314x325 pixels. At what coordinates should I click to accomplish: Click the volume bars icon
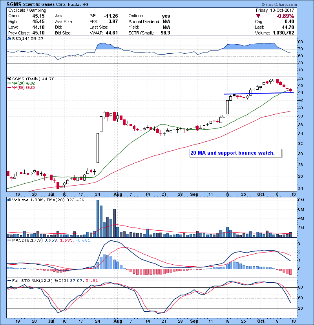coord(9,200)
